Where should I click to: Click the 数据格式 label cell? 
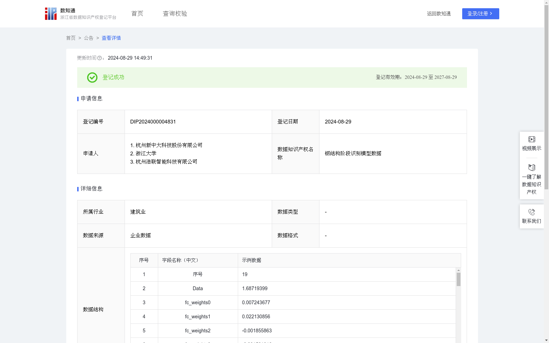click(295, 236)
